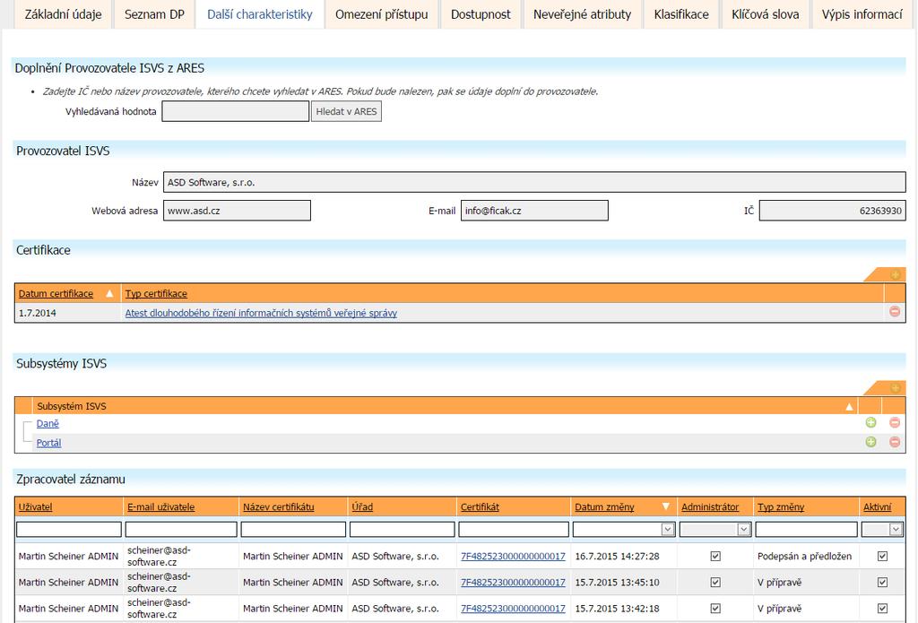
Task: Focus the Certifikát filter input
Action: (x=514, y=529)
